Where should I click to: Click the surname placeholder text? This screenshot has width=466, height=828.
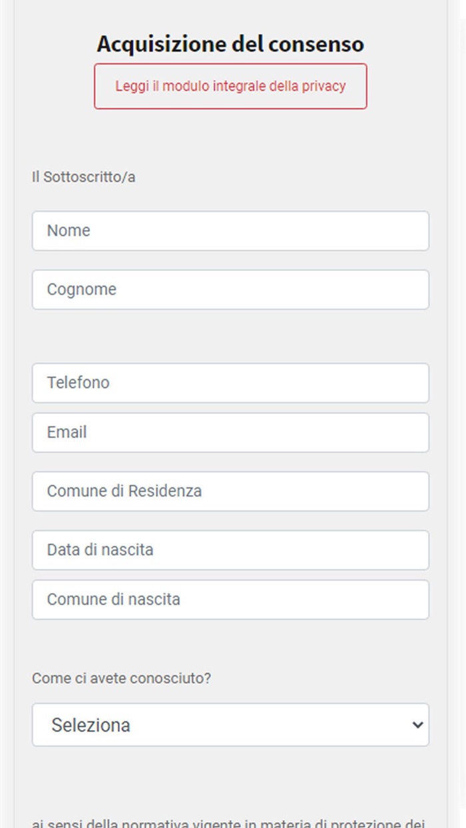coord(81,290)
